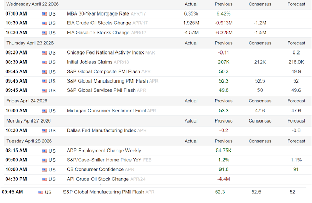
Task: Open MBA 30-Year Mortgage Rate event
Action: (x=98, y=13)
